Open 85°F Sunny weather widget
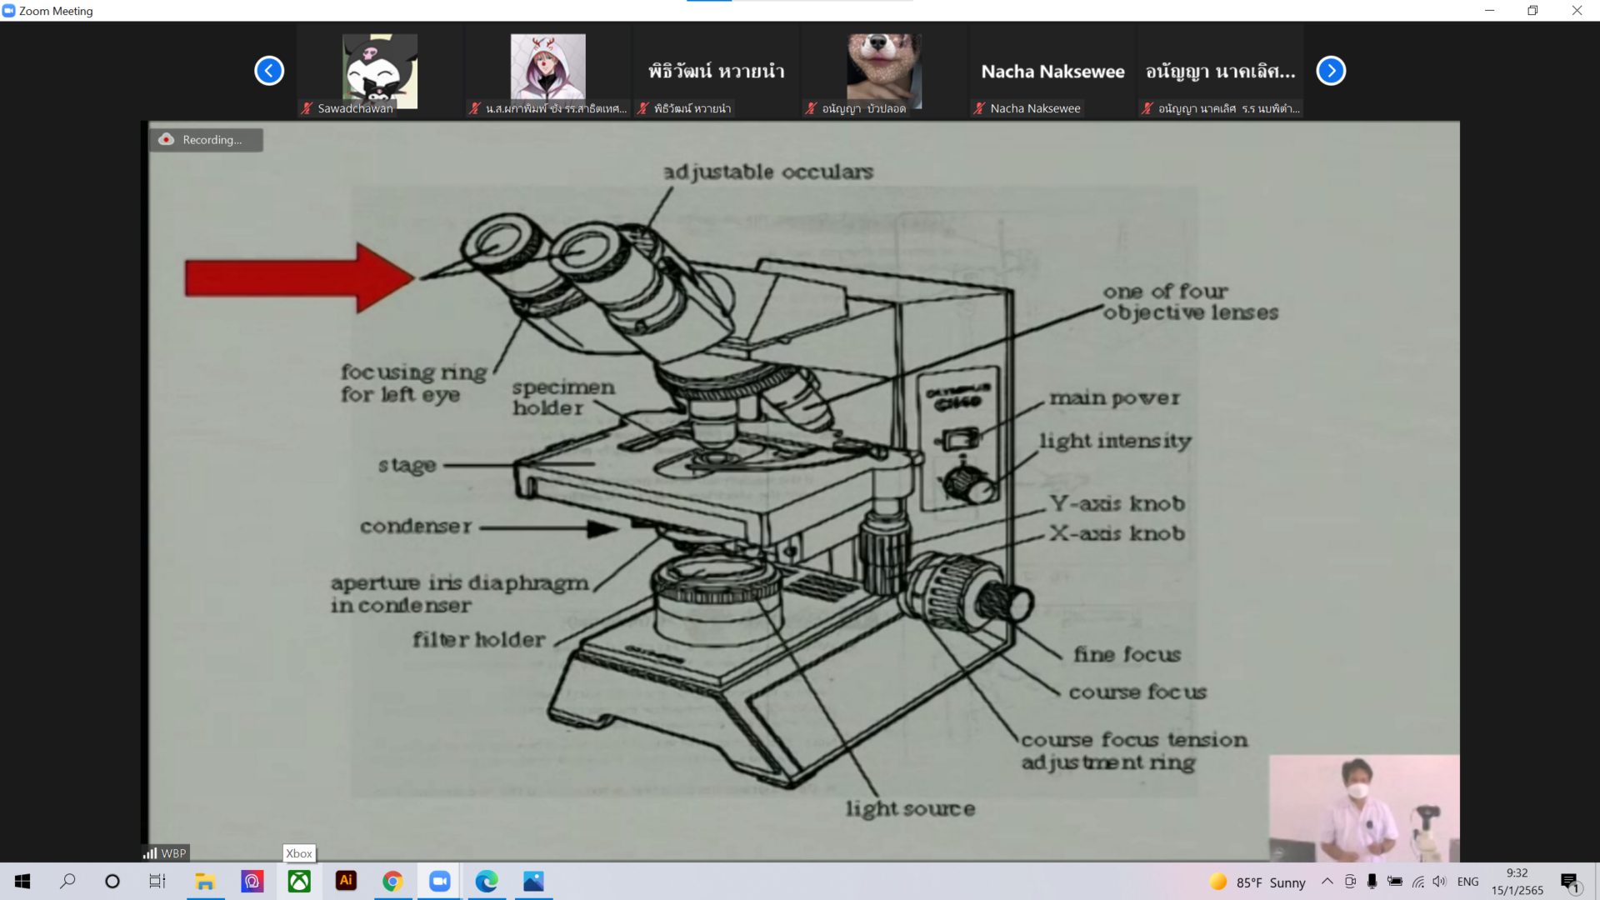Image resolution: width=1600 pixels, height=900 pixels. coord(1257,882)
